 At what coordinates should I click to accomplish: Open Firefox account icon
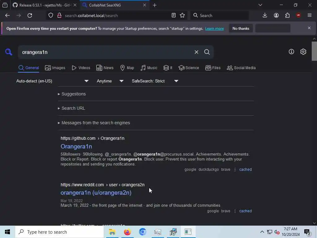click(x=276, y=15)
